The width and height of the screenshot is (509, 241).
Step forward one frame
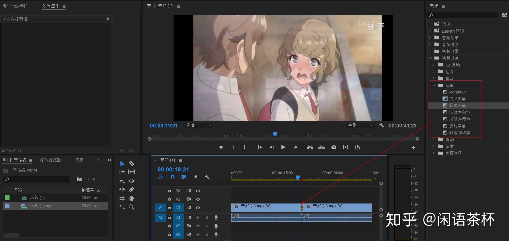click(296, 147)
